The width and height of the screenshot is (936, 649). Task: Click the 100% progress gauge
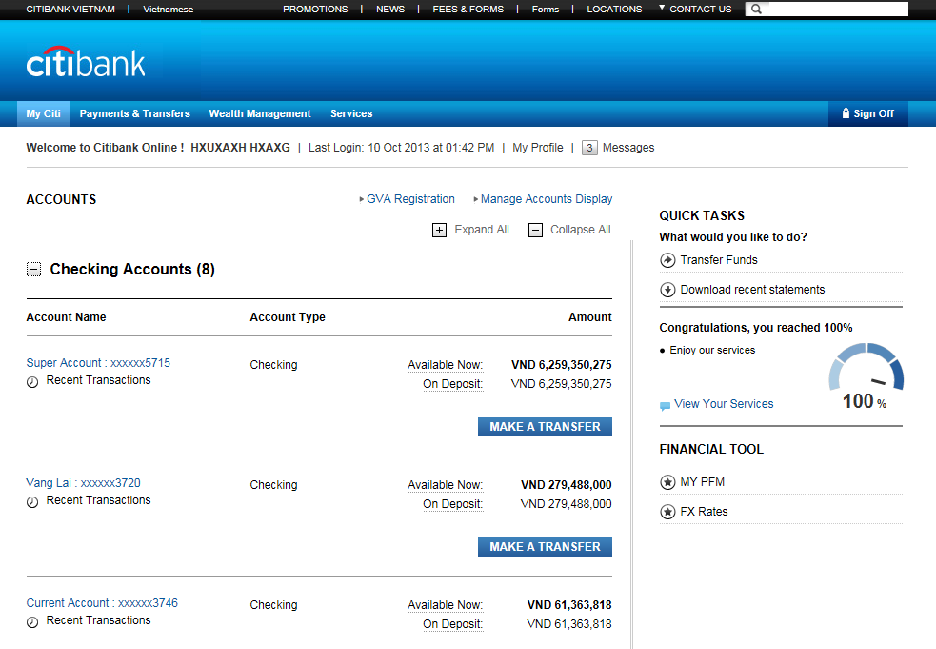tap(866, 375)
